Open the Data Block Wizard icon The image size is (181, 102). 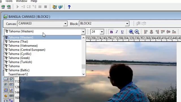pos(61,7)
